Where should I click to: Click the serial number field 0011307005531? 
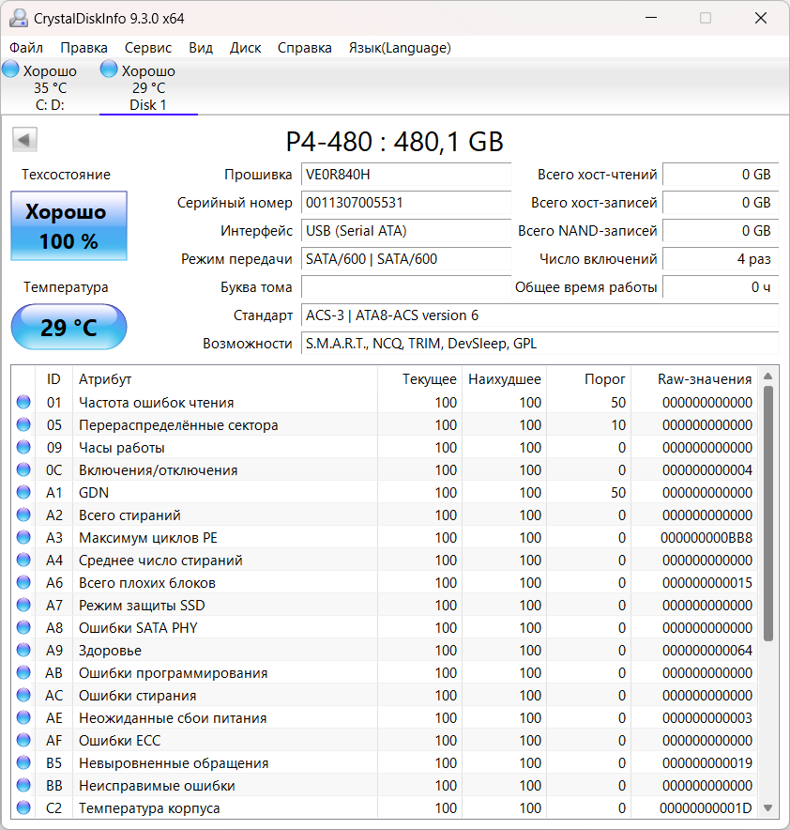406,203
